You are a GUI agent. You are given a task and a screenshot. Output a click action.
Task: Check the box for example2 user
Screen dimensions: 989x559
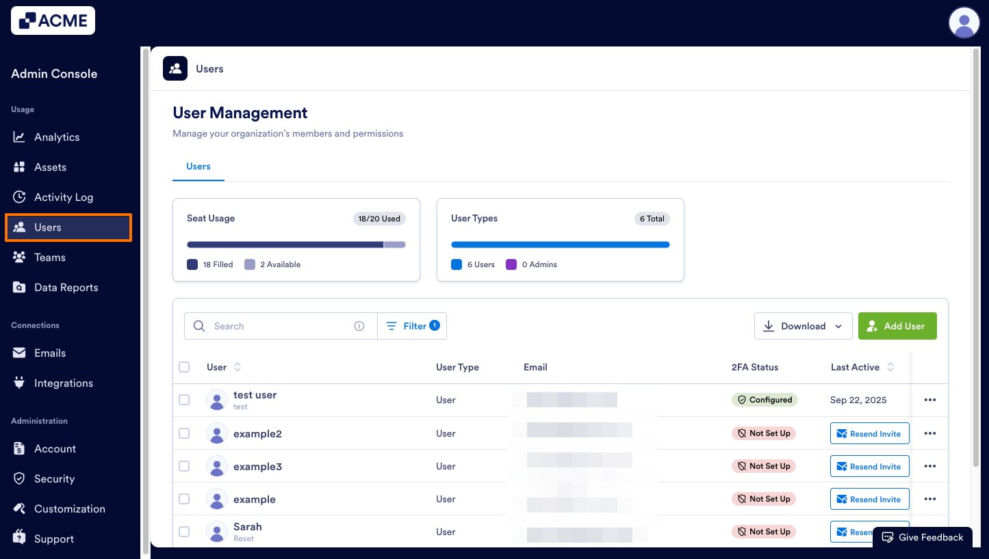[184, 433]
